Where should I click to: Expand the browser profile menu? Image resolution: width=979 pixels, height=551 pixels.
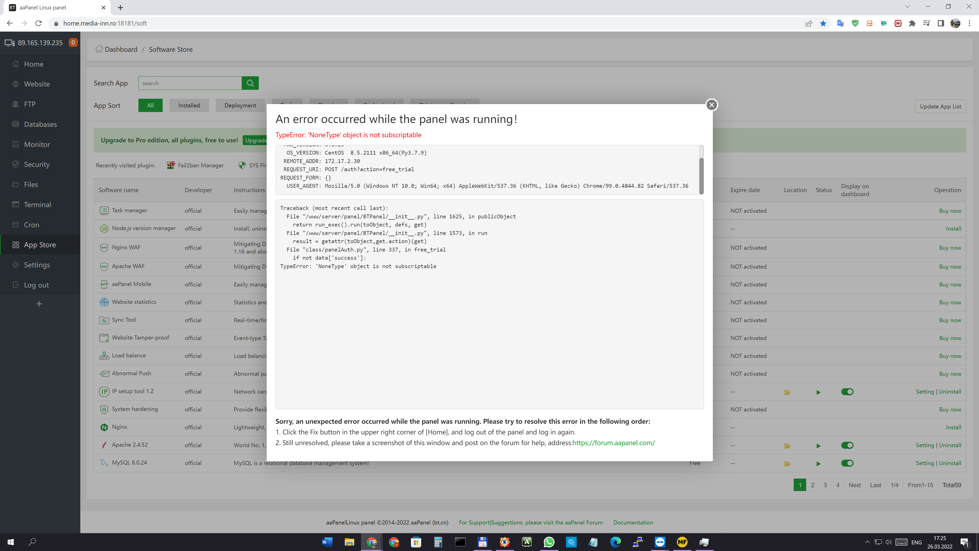[955, 23]
